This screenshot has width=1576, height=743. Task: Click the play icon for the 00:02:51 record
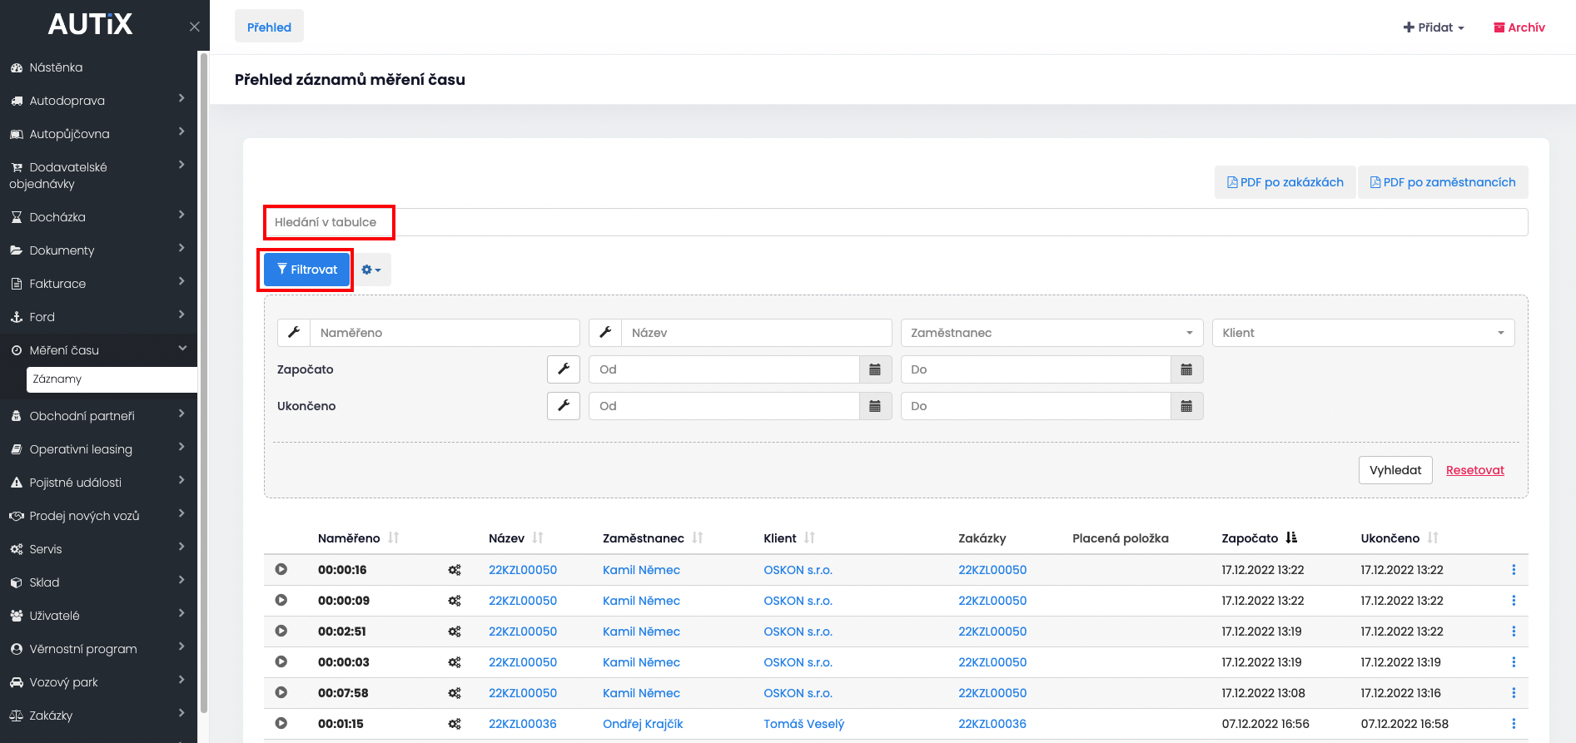pyautogui.click(x=281, y=632)
